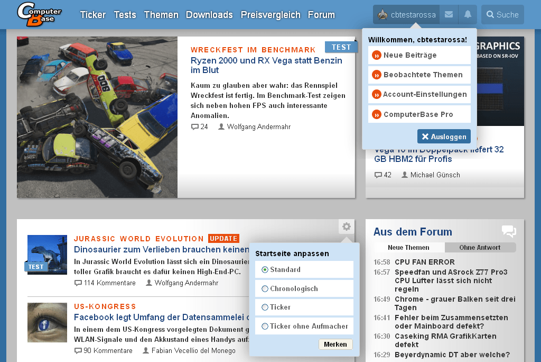This screenshot has width=541, height=362.
Task: Click the 24 comments icon on Wreckfest article
Action: click(x=195, y=127)
